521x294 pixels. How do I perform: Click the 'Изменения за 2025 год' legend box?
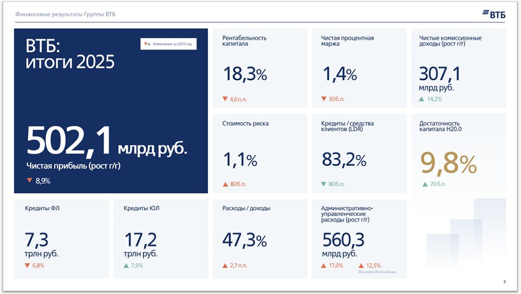coord(168,44)
